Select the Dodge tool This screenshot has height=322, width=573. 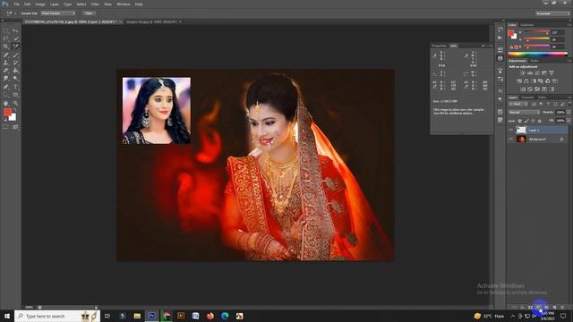16,78
